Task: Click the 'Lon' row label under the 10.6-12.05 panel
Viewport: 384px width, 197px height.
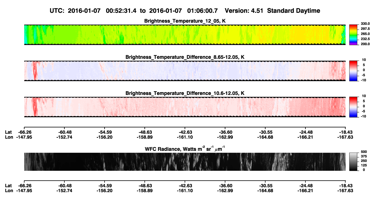Action: [x=9, y=137]
